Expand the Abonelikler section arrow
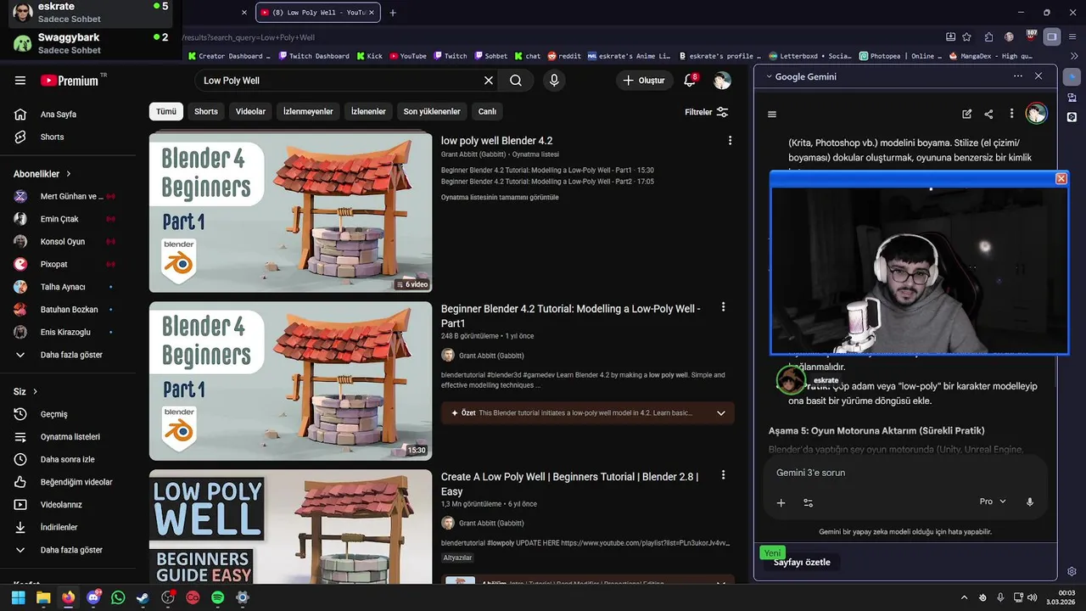 tap(69, 174)
